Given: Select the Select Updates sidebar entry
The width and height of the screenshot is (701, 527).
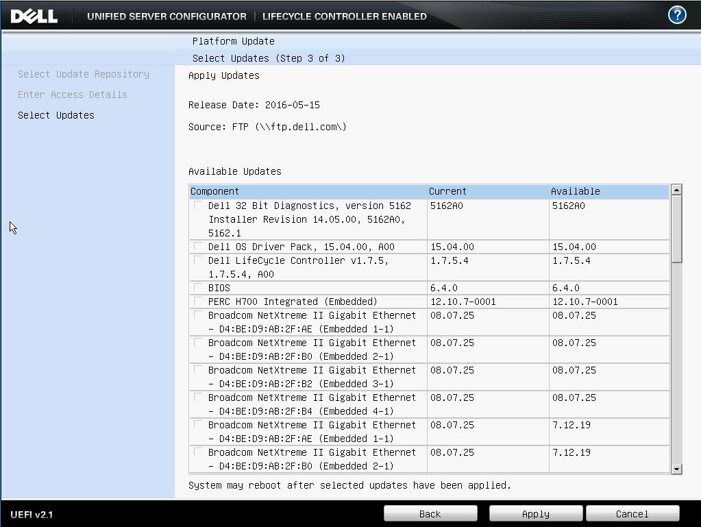Looking at the screenshot, I should click(56, 115).
